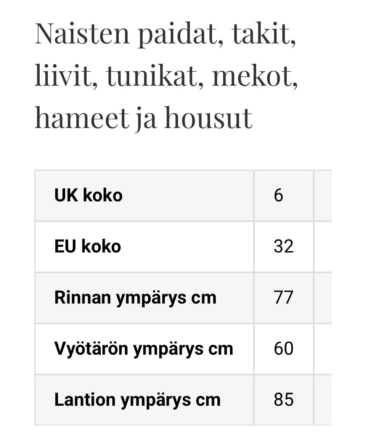The image size is (366, 448).
Task: Click UK size value 6
Action: 279,196
